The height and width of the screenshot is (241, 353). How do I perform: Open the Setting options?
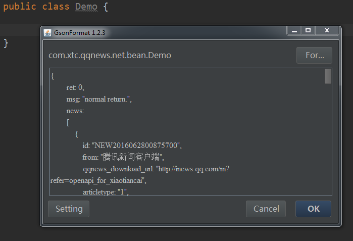click(69, 209)
